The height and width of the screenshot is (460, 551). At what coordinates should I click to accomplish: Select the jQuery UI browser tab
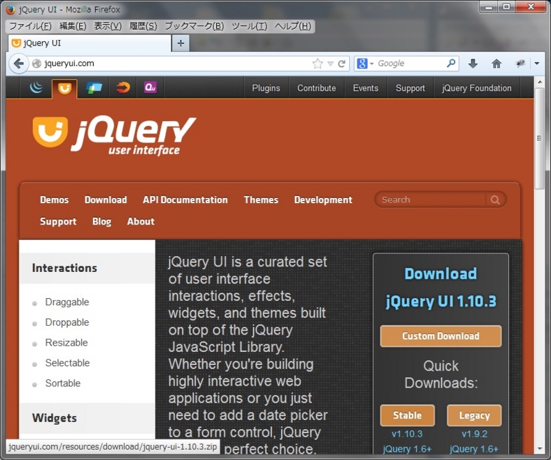point(89,43)
